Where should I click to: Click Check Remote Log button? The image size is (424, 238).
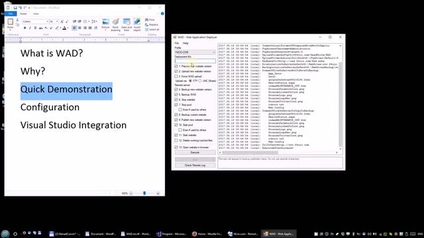(195, 165)
